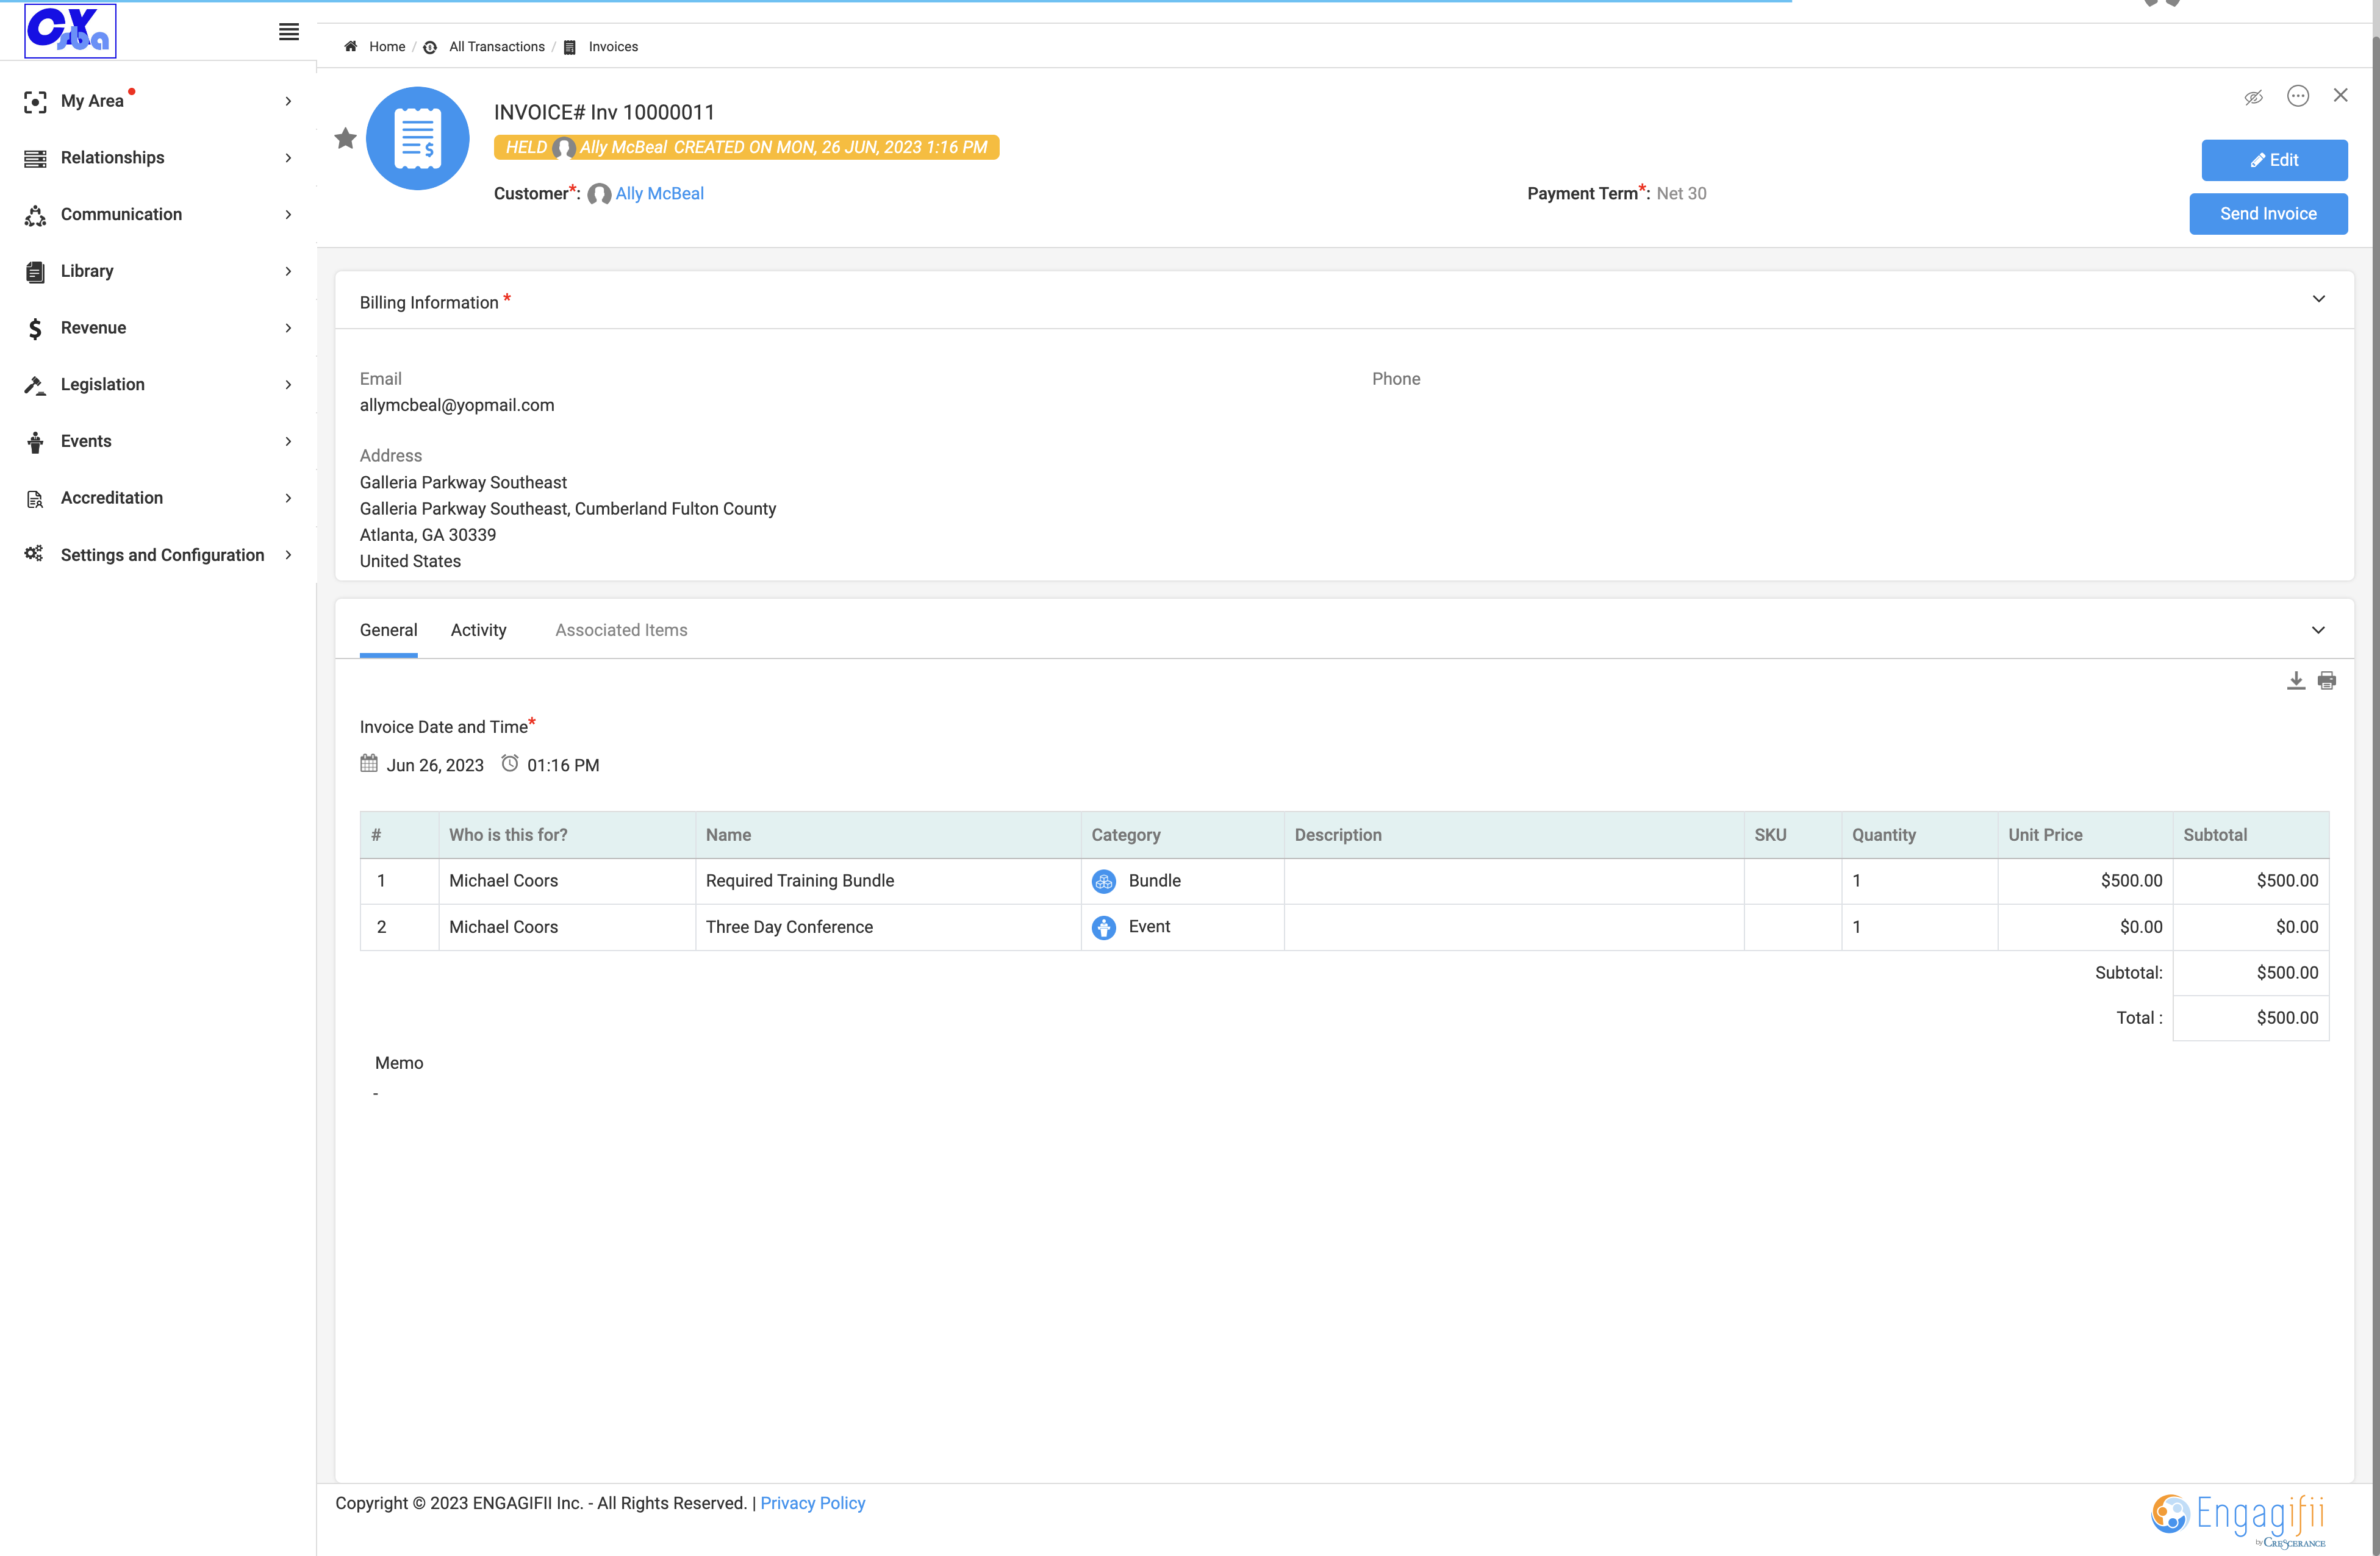Expand Settings and Configuration chevron

coord(288,555)
